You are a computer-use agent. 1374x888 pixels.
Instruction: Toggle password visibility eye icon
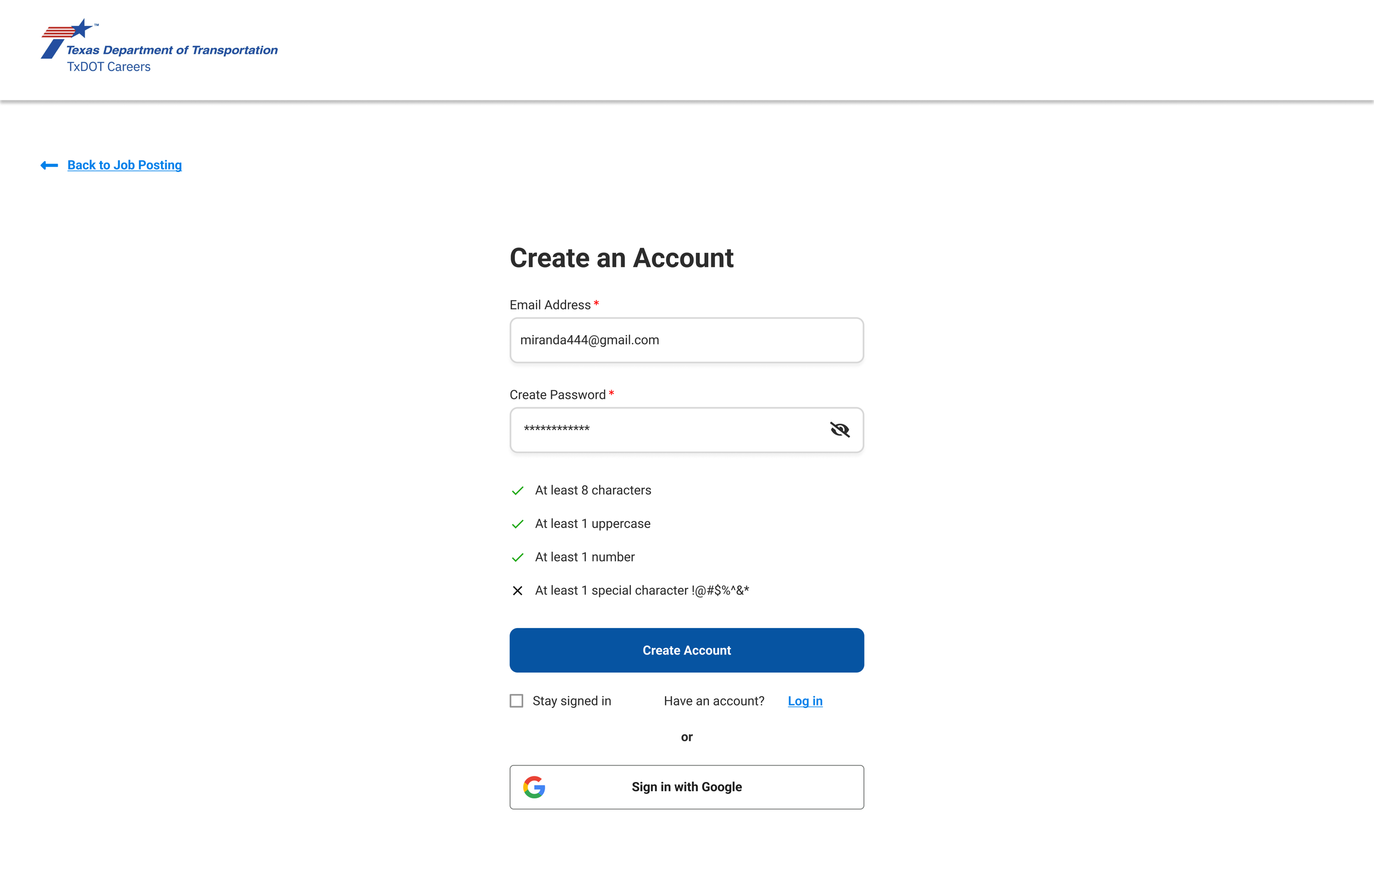[x=839, y=430]
